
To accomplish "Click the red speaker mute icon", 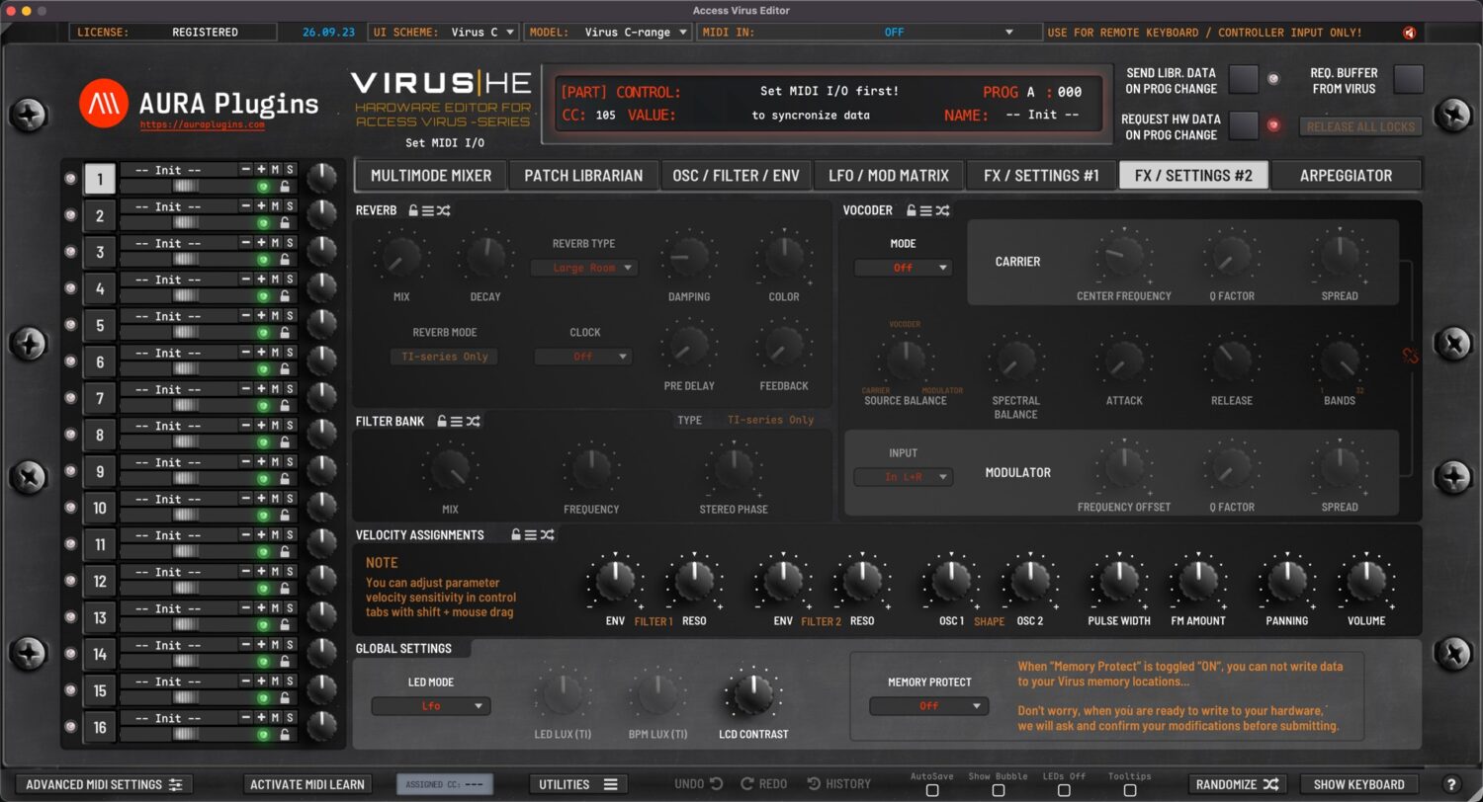I will point(1410,33).
